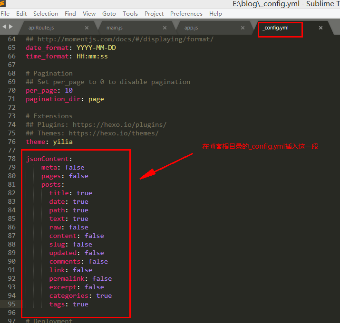The height and width of the screenshot is (323, 340).
Task: Open the Tools menu
Action: click(130, 14)
